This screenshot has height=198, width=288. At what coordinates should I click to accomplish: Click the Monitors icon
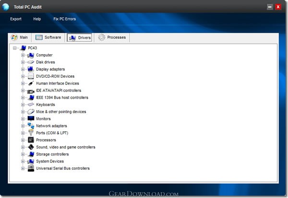[x=31, y=118]
